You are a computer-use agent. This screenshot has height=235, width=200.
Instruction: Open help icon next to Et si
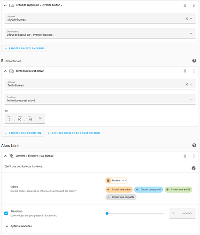click(194, 61)
